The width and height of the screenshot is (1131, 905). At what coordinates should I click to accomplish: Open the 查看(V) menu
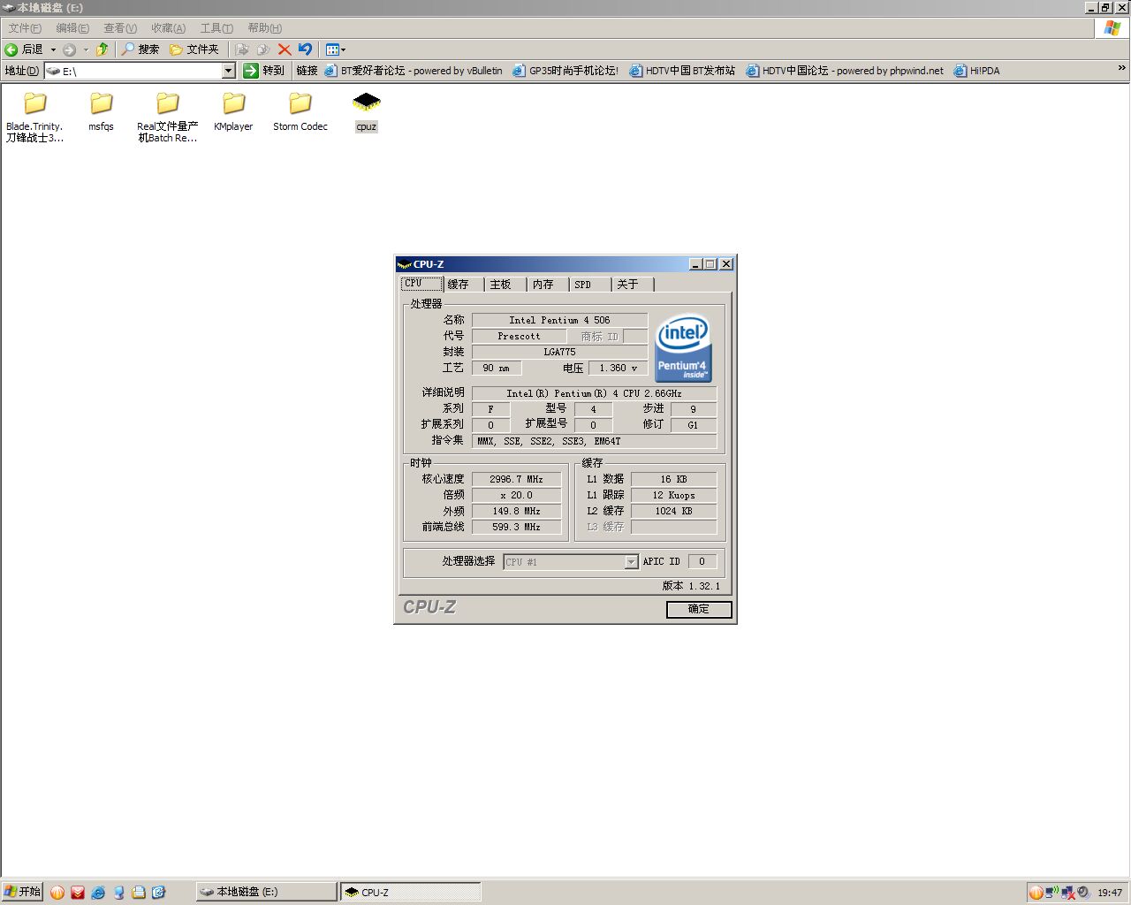(120, 28)
